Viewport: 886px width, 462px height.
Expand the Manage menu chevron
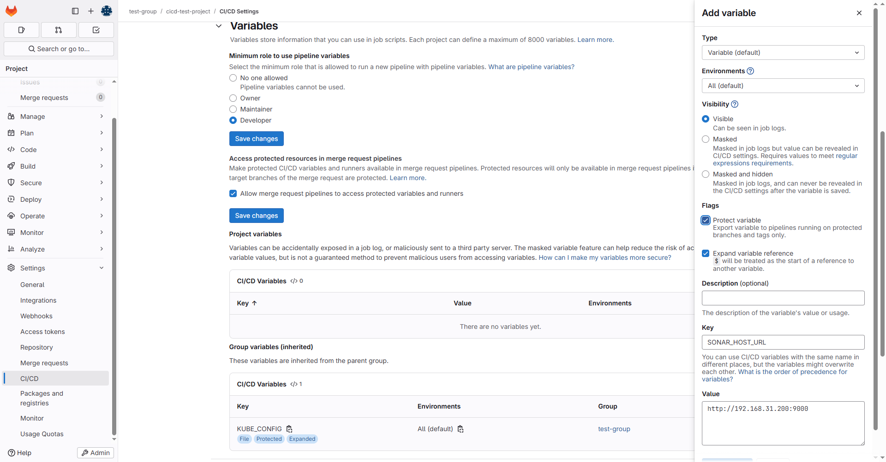[102, 117]
